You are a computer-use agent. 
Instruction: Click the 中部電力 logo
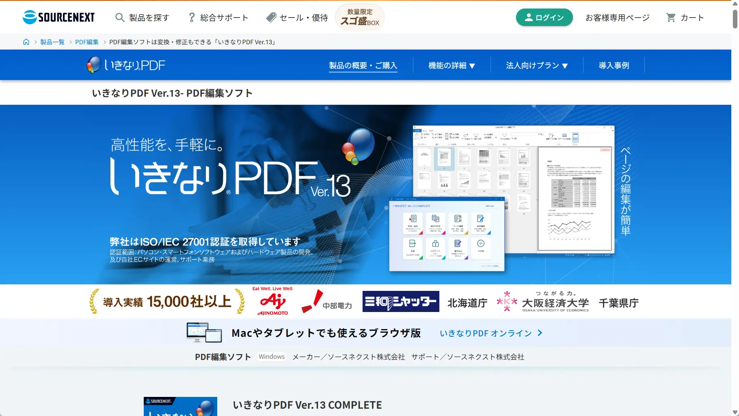pos(327,301)
